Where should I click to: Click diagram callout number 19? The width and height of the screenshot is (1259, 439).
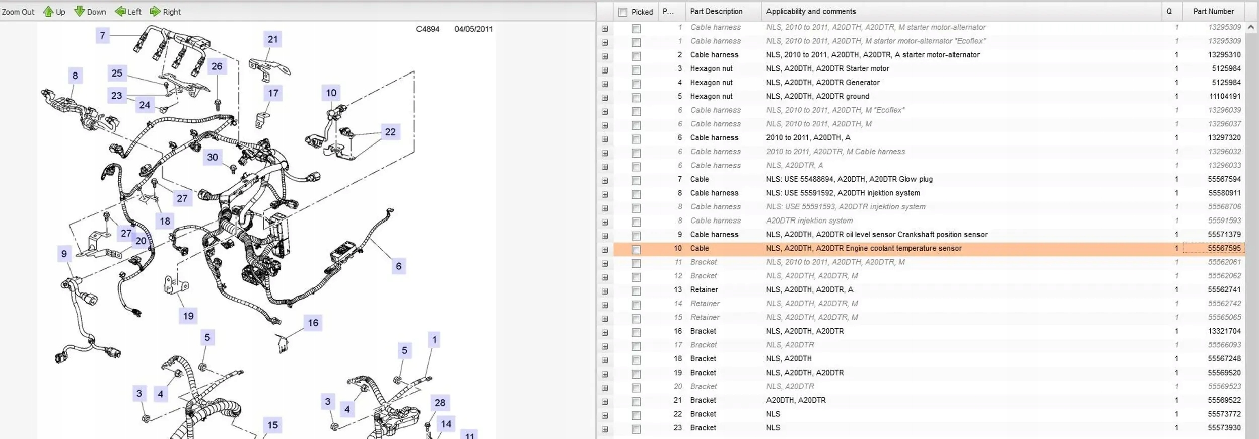coord(188,316)
